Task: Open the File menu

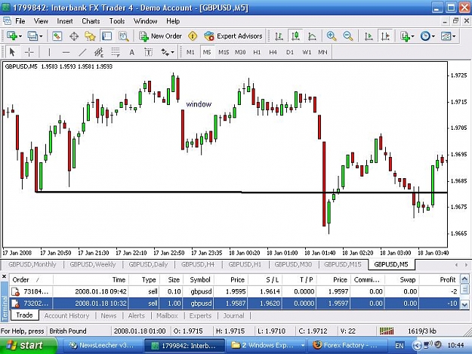Action: 20,21
